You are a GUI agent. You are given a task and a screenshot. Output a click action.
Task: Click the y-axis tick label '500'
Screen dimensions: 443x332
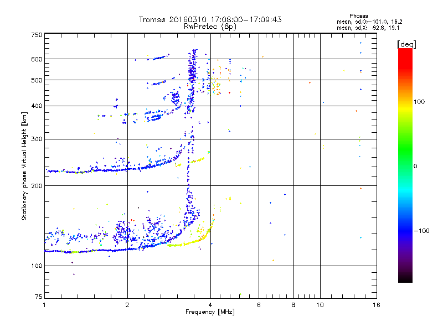point(37,80)
